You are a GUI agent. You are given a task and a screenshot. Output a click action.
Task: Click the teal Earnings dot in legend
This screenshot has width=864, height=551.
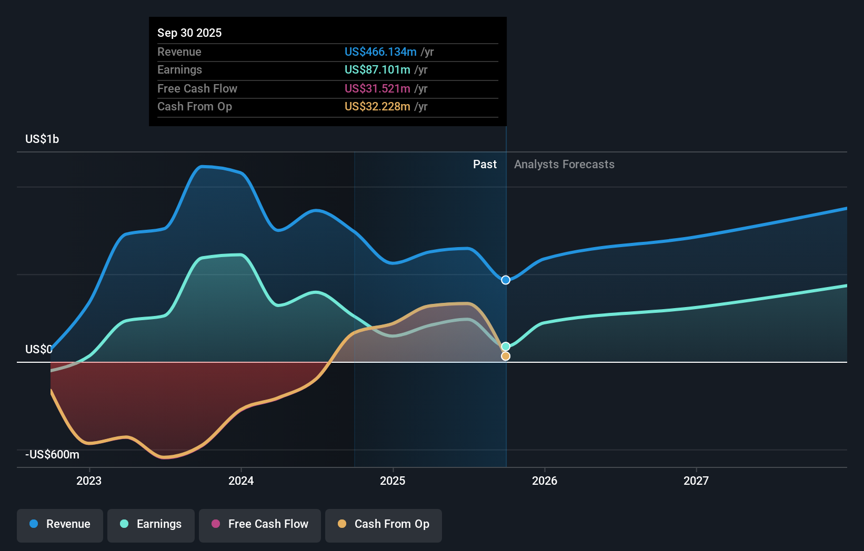(x=124, y=525)
